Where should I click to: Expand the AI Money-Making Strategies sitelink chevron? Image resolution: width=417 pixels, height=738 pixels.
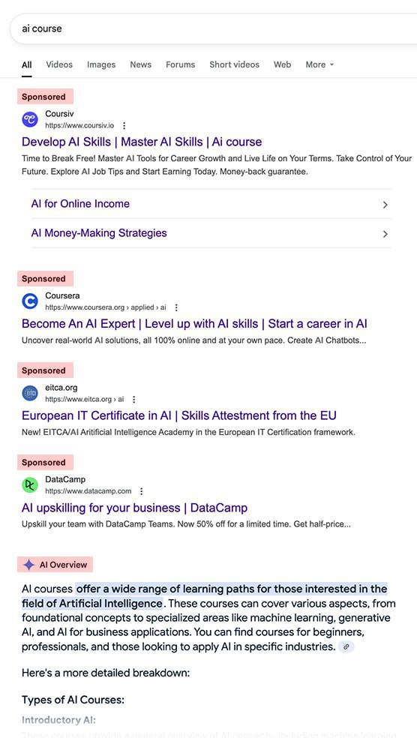click(385, 234)
